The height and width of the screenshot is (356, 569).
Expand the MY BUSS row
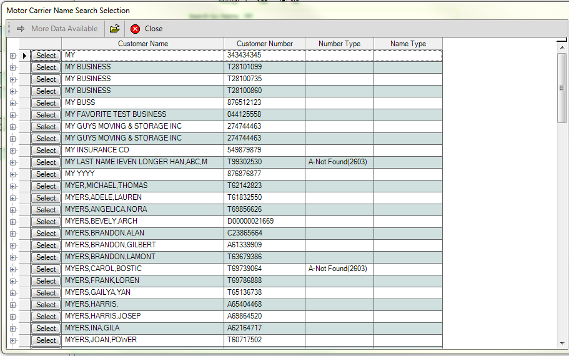pyautogui.click(x=12, y=103)
